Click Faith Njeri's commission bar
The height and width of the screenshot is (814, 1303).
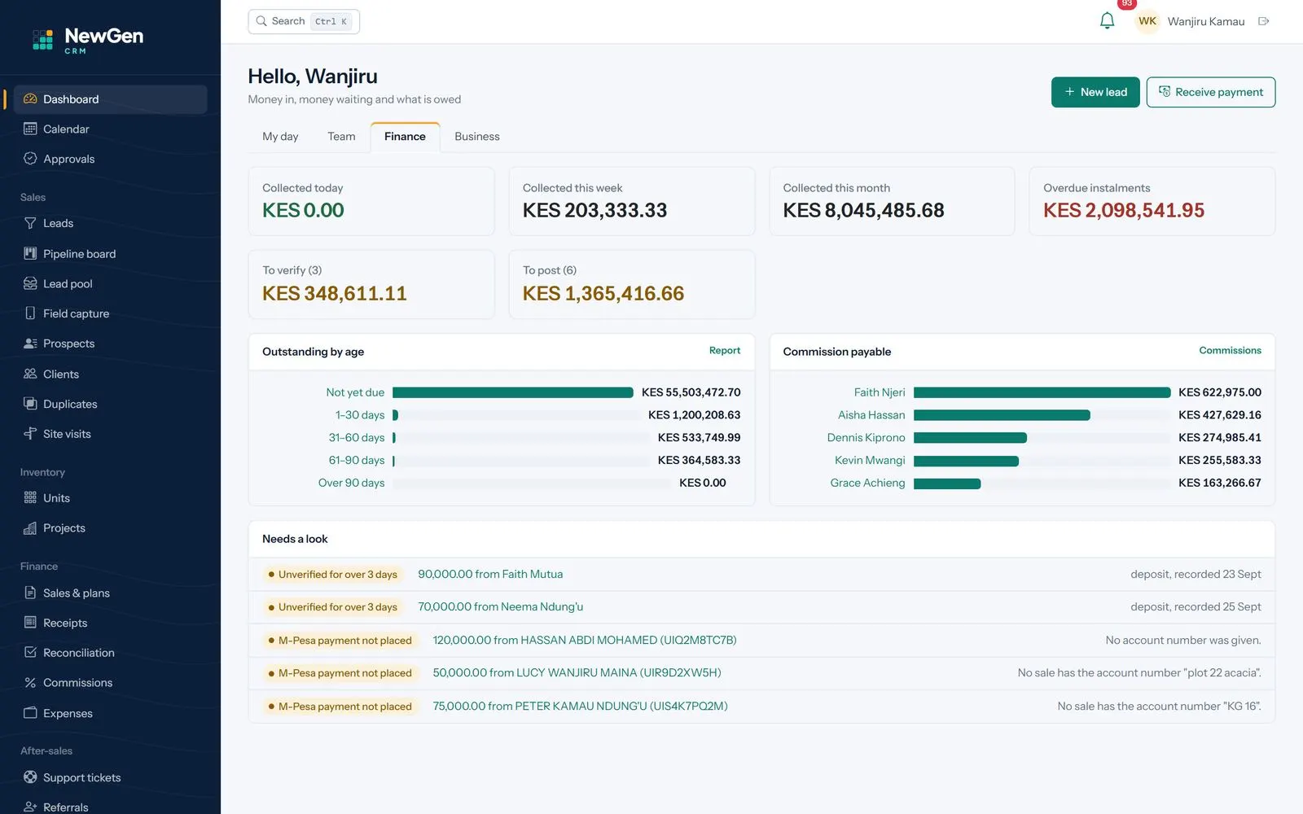click(x=1042, y=392)
